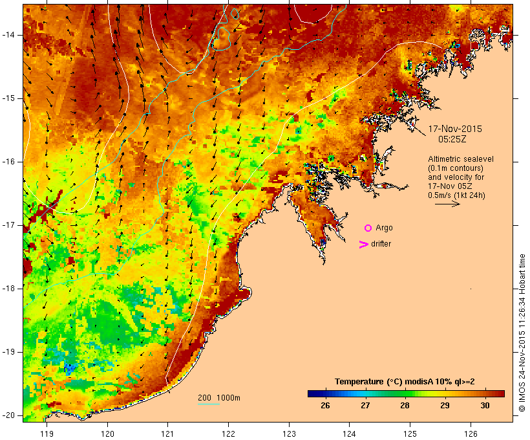
Task: Click latitude label '-15'
Action: click(x=8, y=98)
